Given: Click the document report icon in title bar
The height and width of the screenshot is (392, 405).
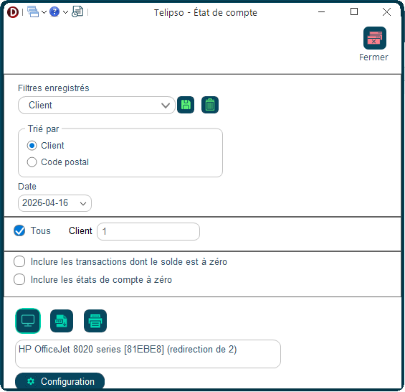Looking at the screenshot, I should pyautogui.click(x=77, y=12).
